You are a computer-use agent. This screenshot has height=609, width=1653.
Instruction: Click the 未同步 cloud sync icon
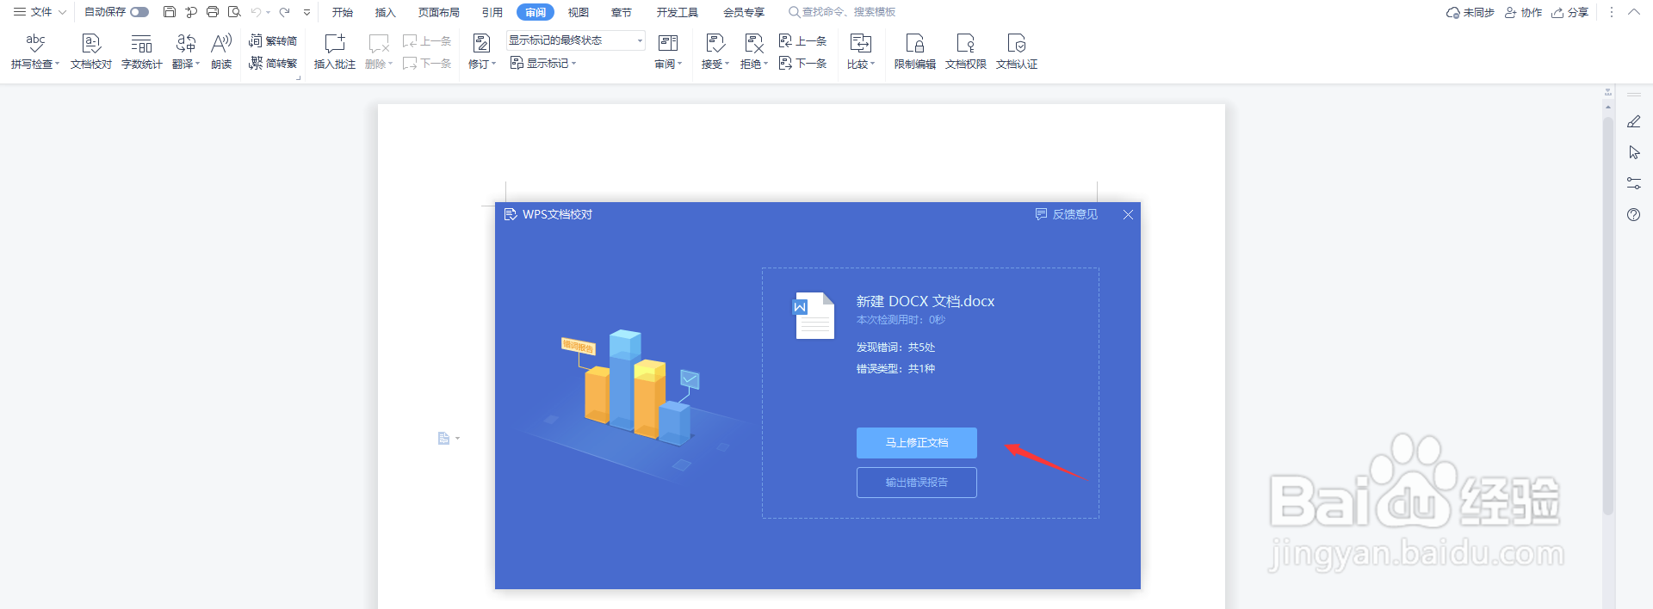1453,12
